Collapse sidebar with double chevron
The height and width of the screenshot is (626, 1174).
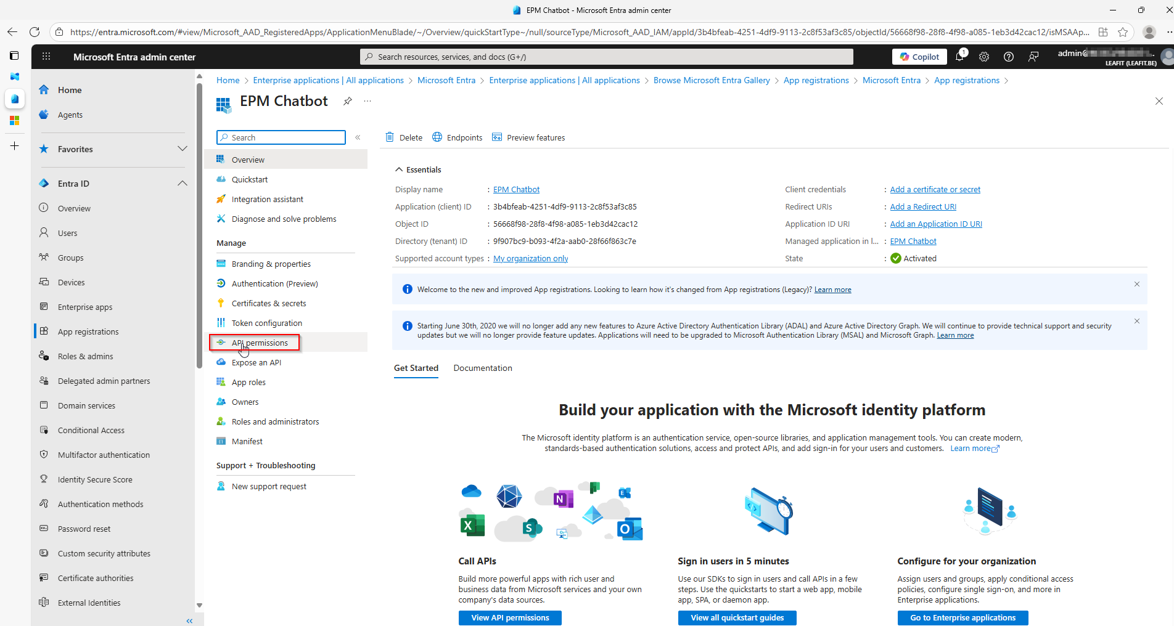(x=189, y=620)
